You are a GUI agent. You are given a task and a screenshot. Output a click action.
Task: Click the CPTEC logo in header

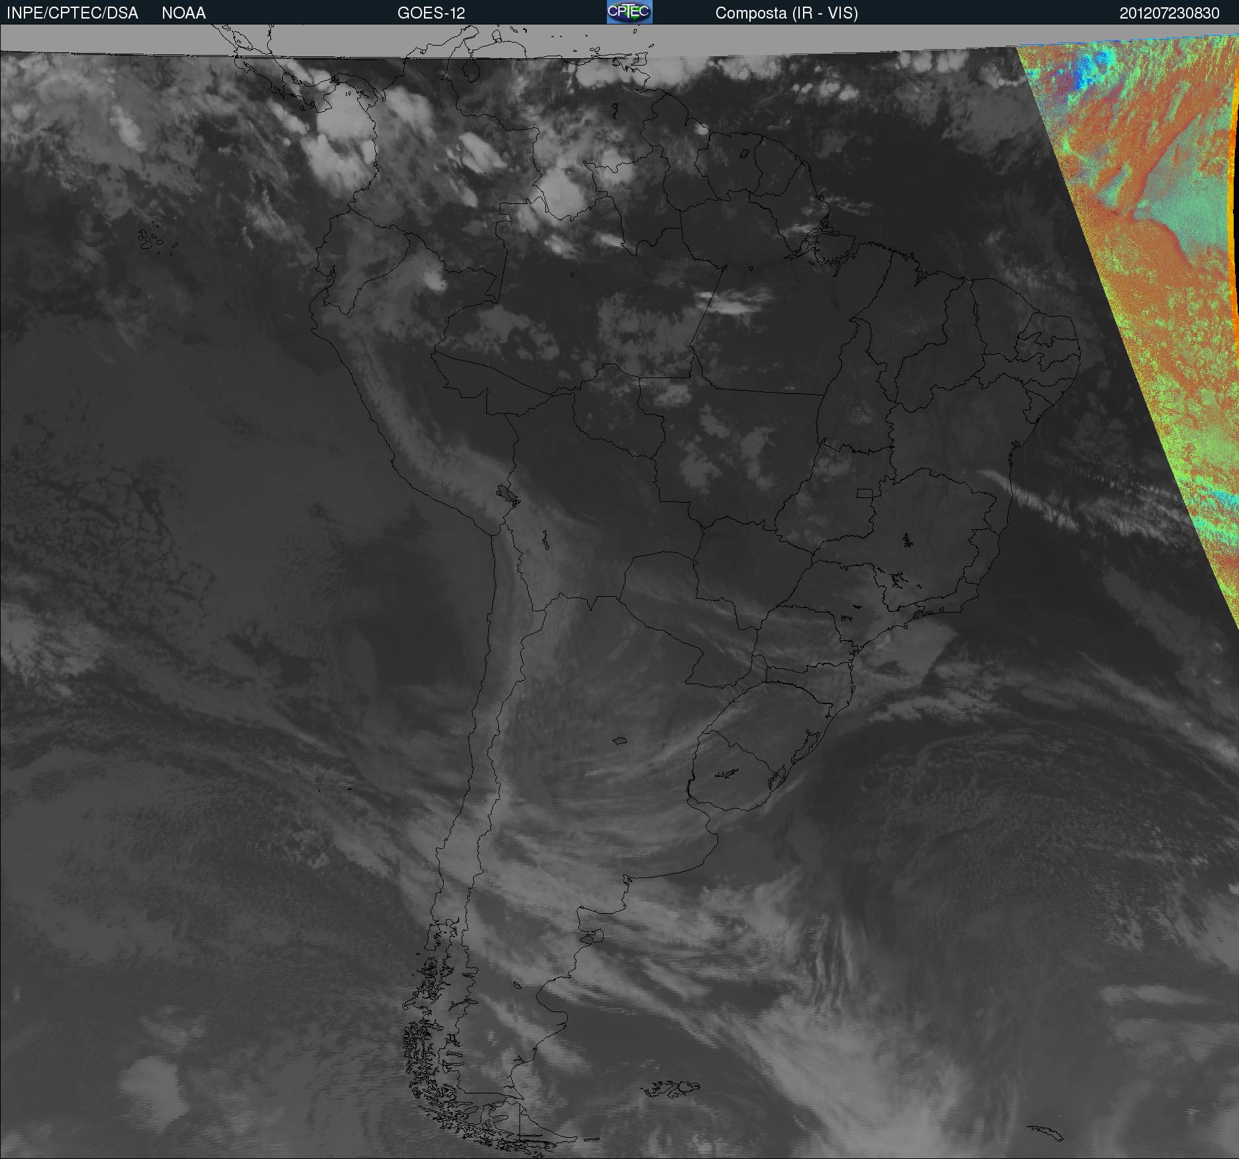(x=629, y=12)
